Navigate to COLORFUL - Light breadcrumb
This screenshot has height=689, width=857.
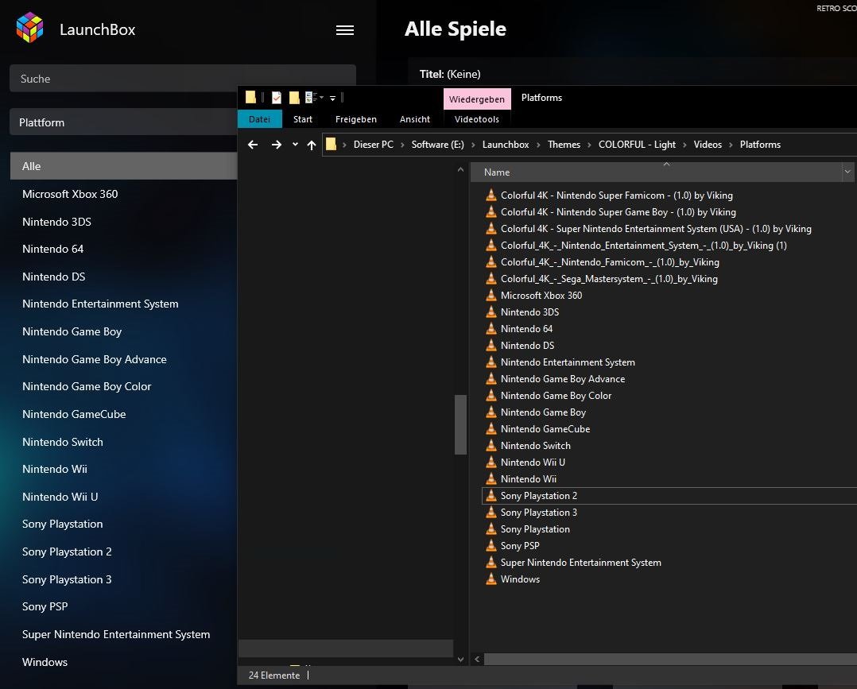click(637, 145)
